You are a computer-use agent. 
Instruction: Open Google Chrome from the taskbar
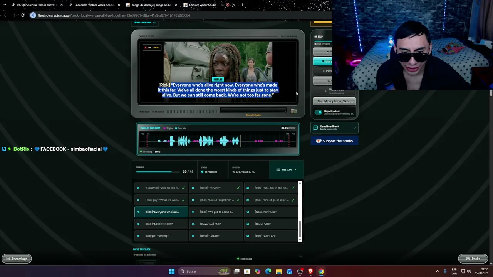point(321,271)
